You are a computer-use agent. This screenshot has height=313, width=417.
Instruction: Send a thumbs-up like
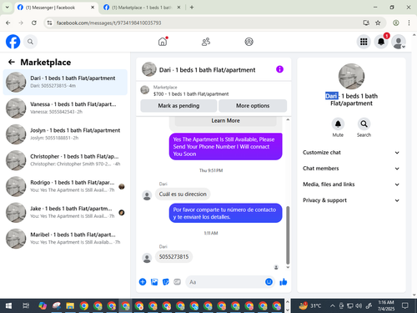pos(284,282)
